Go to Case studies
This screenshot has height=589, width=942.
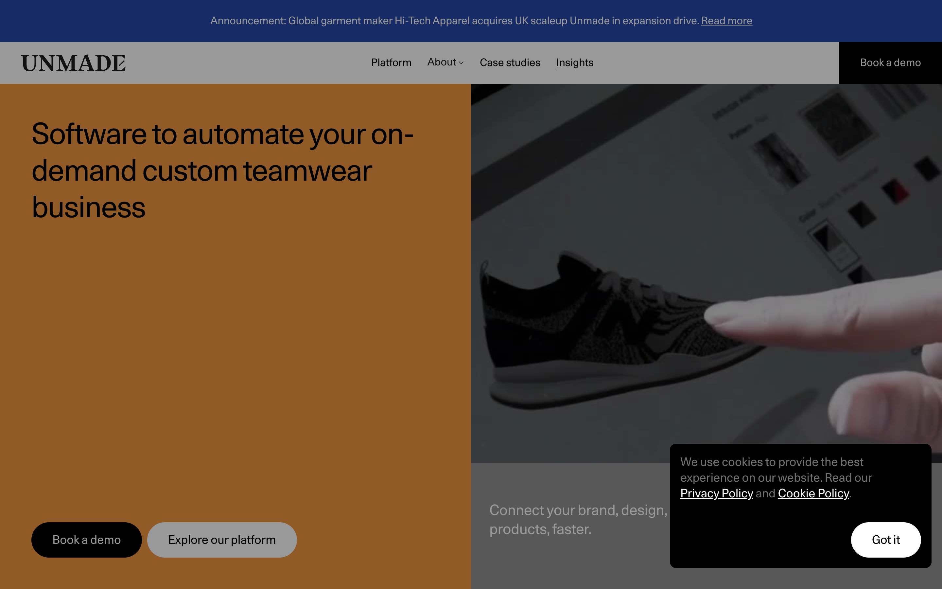510,62
